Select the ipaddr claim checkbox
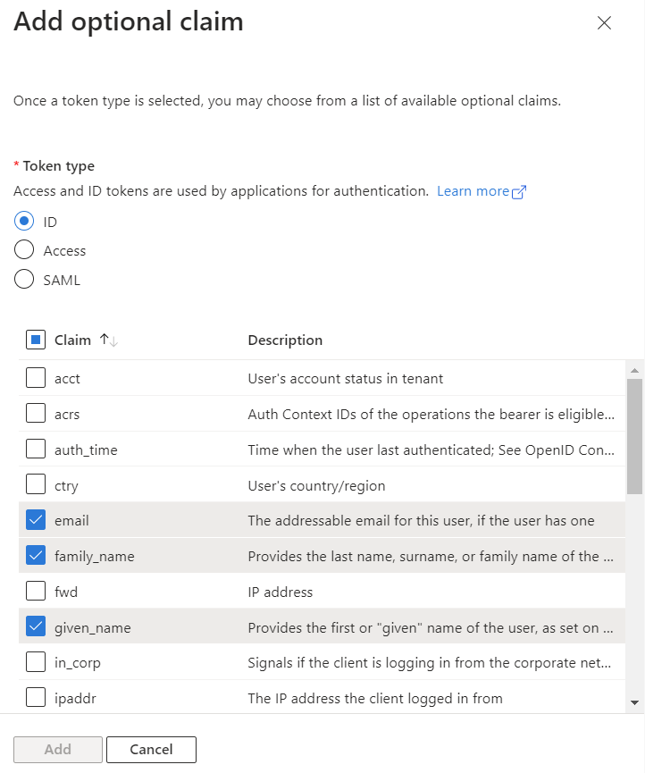Image resolution: width=645 pixels, height=773 pixels. [36, 698]
